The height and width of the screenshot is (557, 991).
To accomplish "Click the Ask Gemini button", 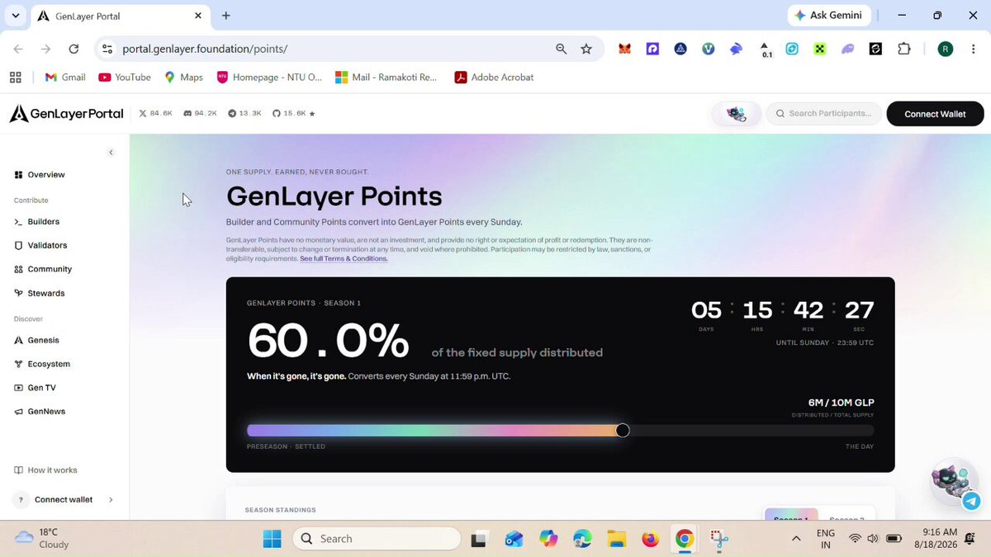I will pyautogui.click(x=827, y=15).
